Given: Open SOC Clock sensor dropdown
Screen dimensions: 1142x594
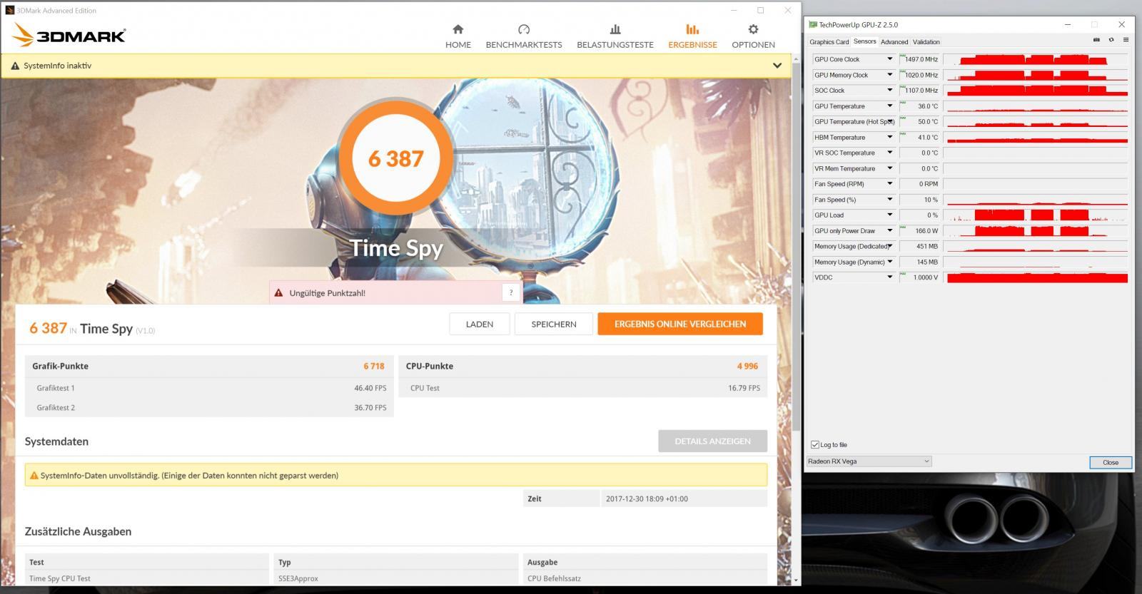Looking at the screenshot, I should point(890,91).
